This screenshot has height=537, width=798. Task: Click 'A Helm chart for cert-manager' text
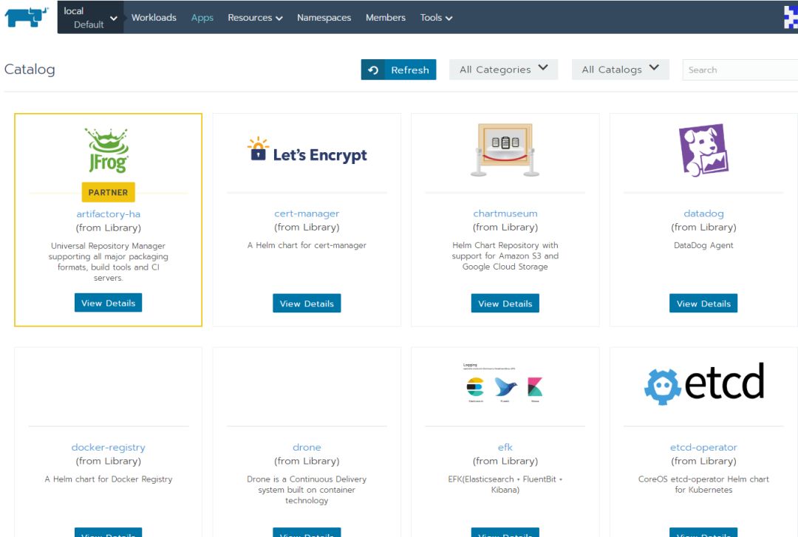[x=307, y=245]
